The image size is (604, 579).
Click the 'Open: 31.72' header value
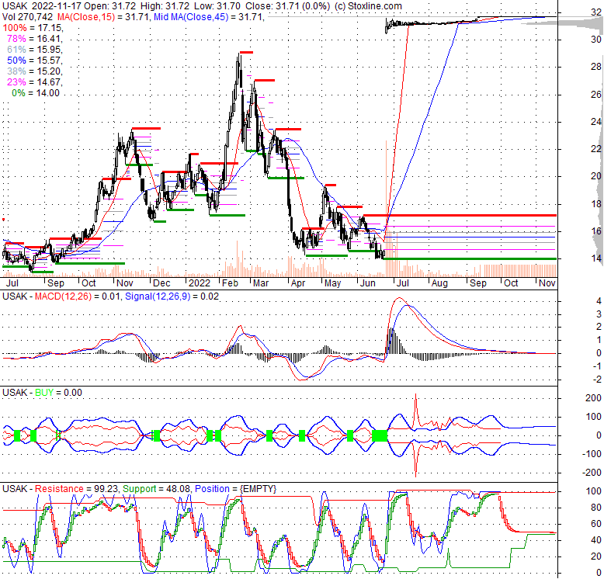[109, 6]
